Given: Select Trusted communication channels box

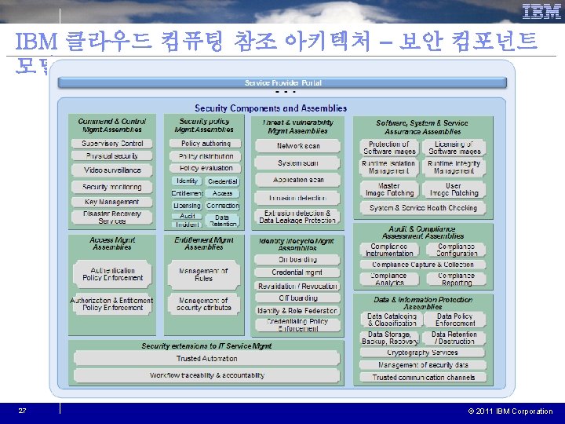Looking at the screenshot, I should click(x=423, y=378).
